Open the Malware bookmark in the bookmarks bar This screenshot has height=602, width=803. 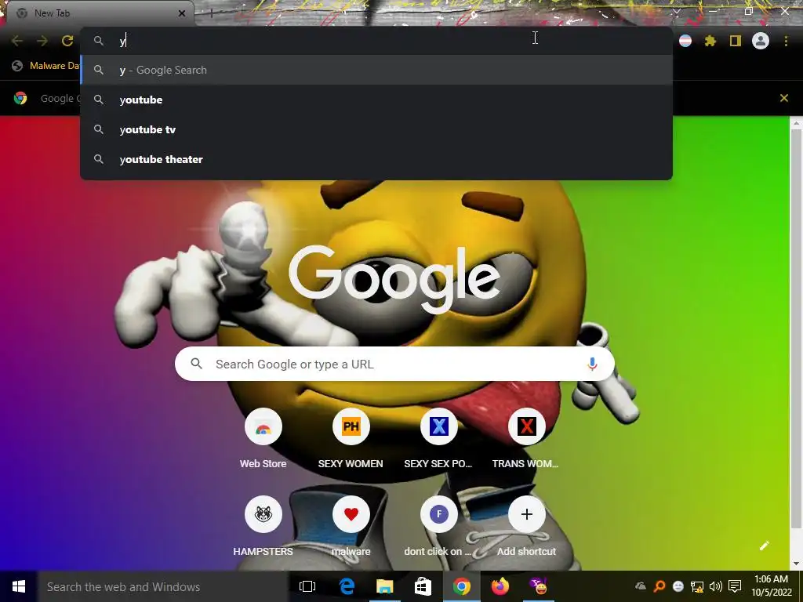[x=48, y=66]
